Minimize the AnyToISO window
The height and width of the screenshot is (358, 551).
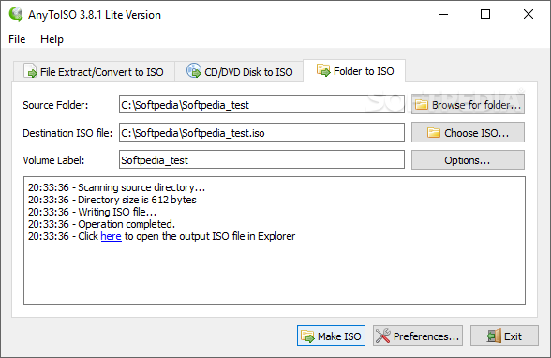tap(443, 14)
